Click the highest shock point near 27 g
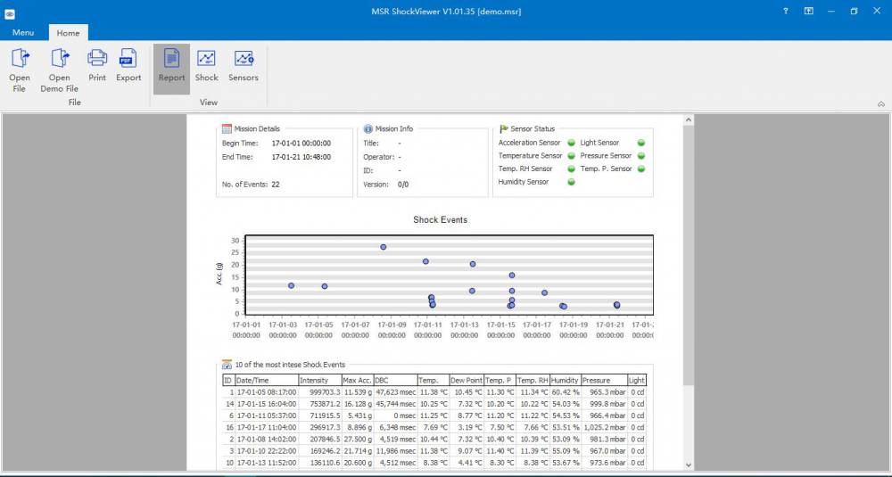This screenshot has height=477, width=892. (x=384, y=247)
